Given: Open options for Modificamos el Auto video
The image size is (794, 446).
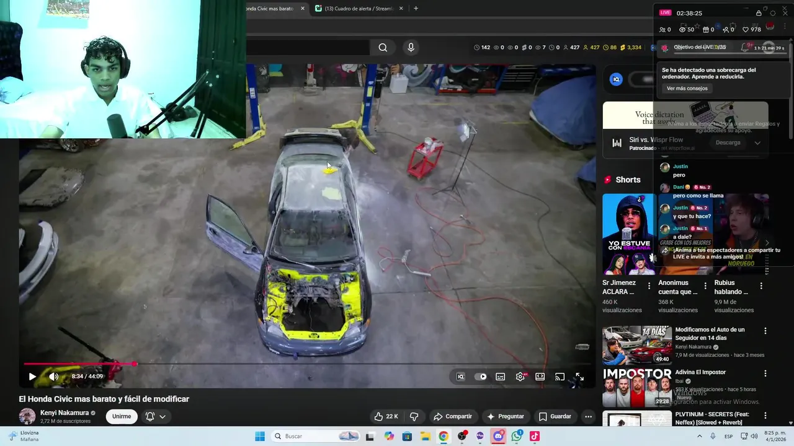Looking at the screenshot, I should [x=765, y=331].
